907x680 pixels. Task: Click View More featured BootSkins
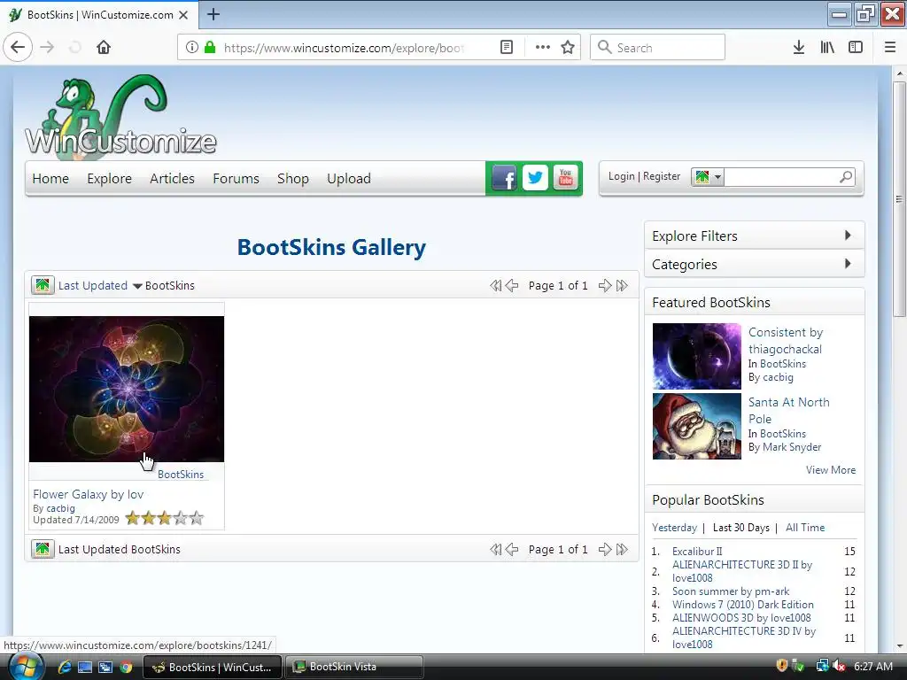(831, 470)
